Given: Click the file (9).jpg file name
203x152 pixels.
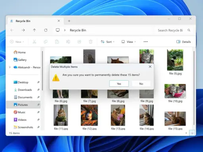Looking at the screenshot, I should [147, 101].
